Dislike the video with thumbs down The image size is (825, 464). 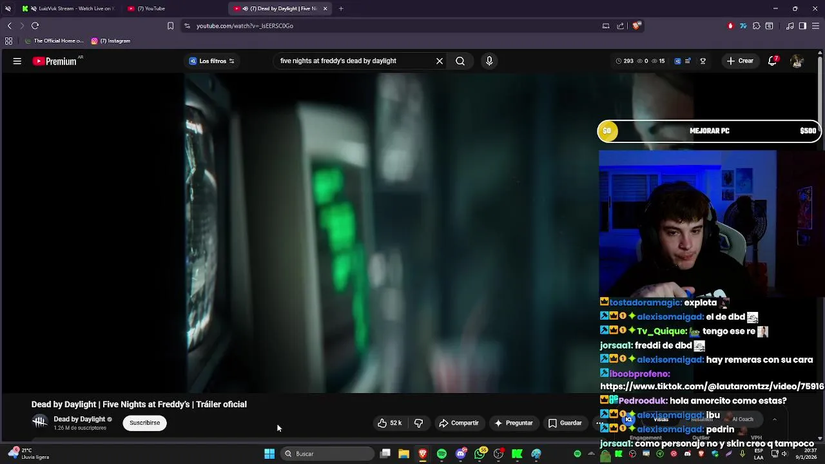[x=418, y=423]
